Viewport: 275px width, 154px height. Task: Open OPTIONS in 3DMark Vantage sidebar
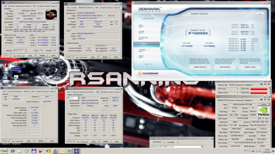[142, 32]
